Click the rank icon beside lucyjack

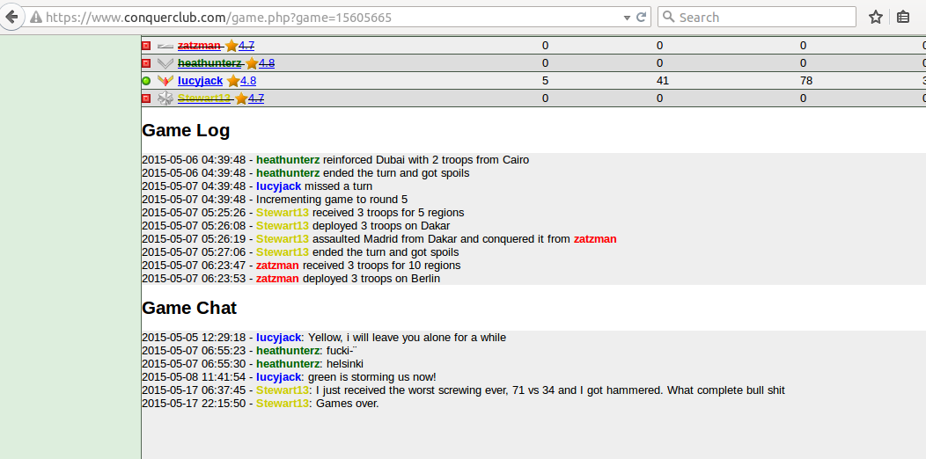pos(165,81)
